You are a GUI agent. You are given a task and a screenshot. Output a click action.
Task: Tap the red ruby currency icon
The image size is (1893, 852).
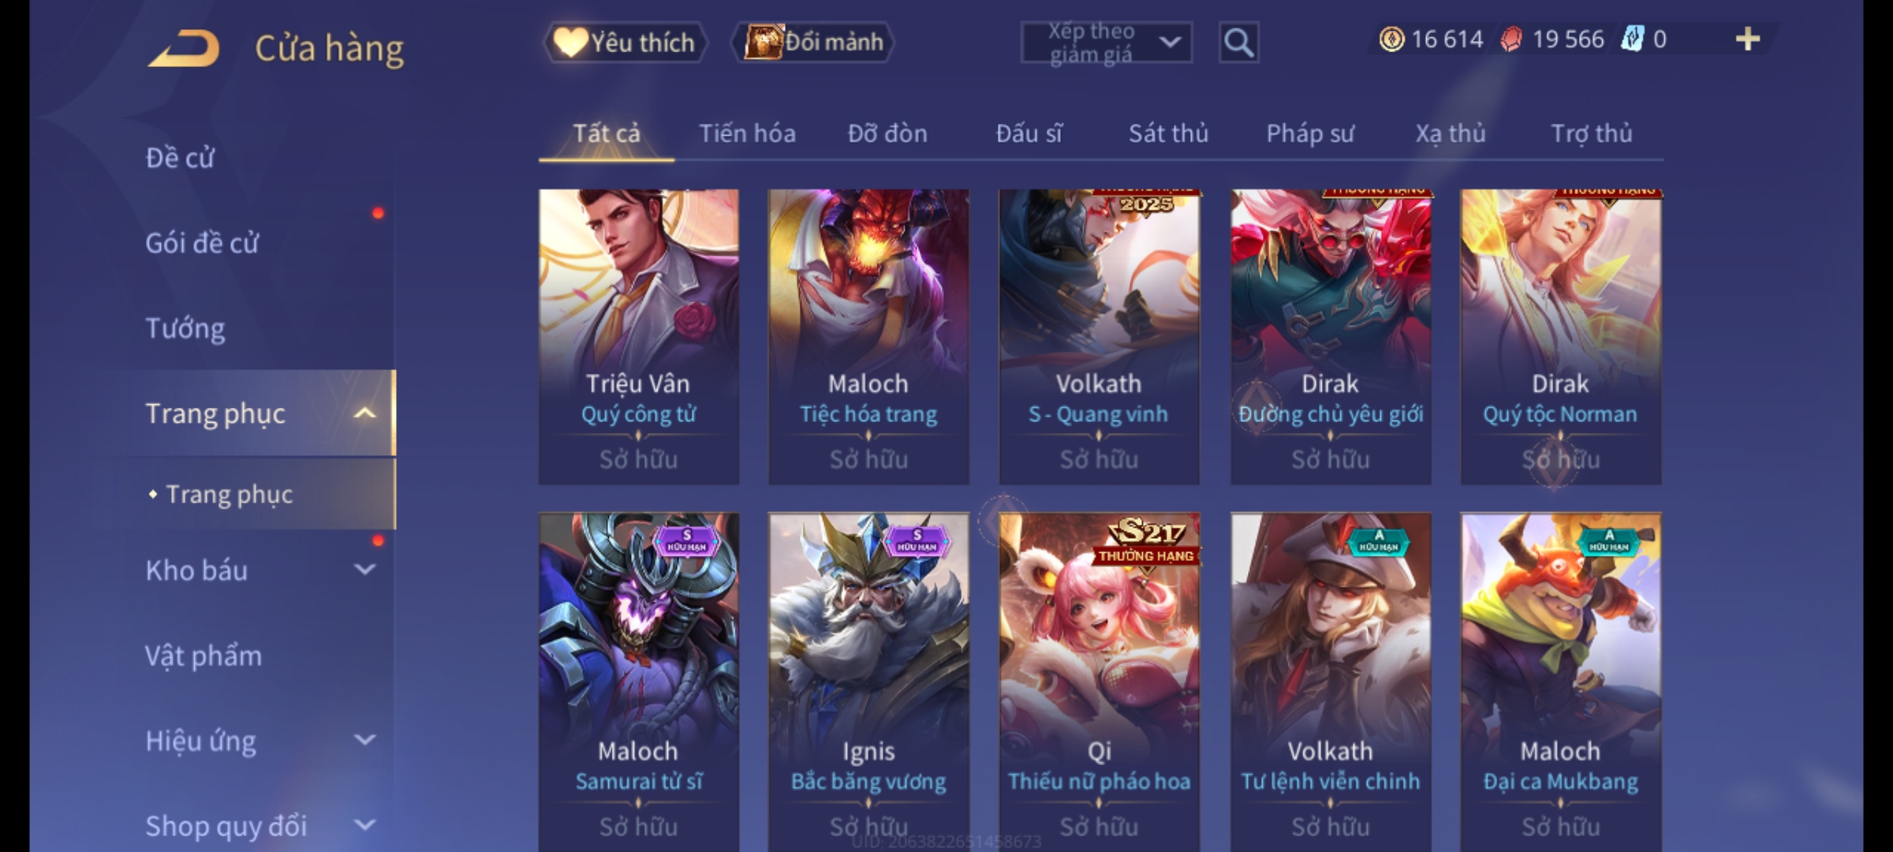(x=1510, y=39)
